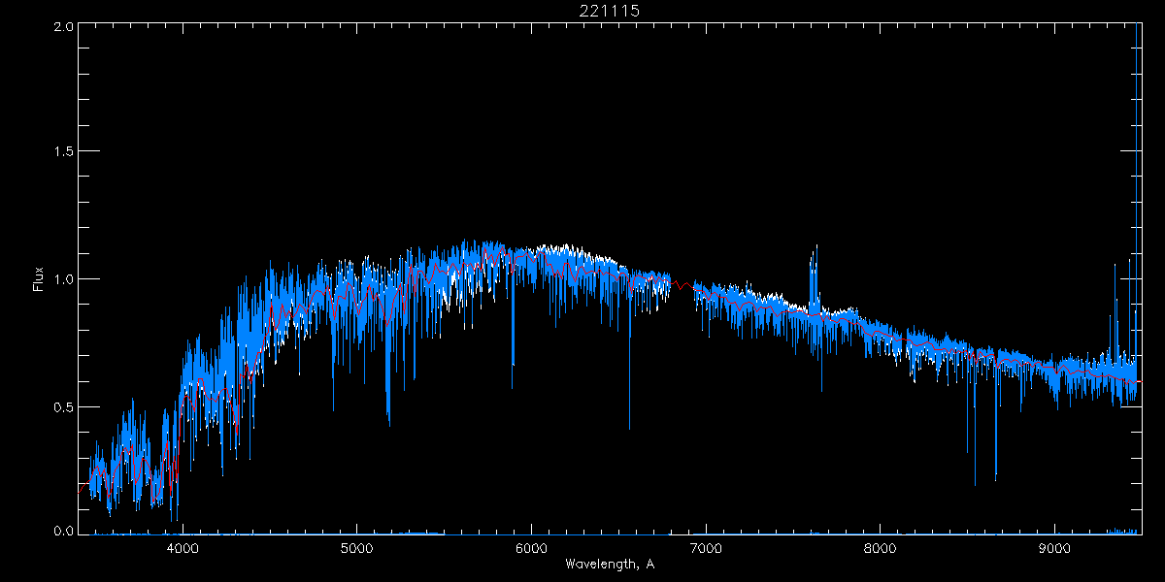Click the 5000 wavelength tick label
The width and height of the screenshot is (1165, 582).
[357, 548]
